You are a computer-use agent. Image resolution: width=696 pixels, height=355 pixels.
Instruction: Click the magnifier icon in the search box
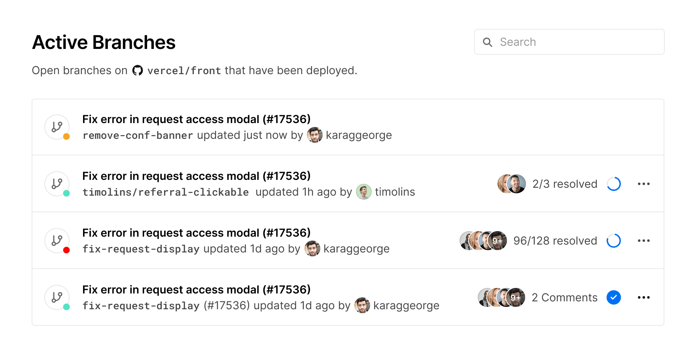pyautogui.click(x=488, y=42)
